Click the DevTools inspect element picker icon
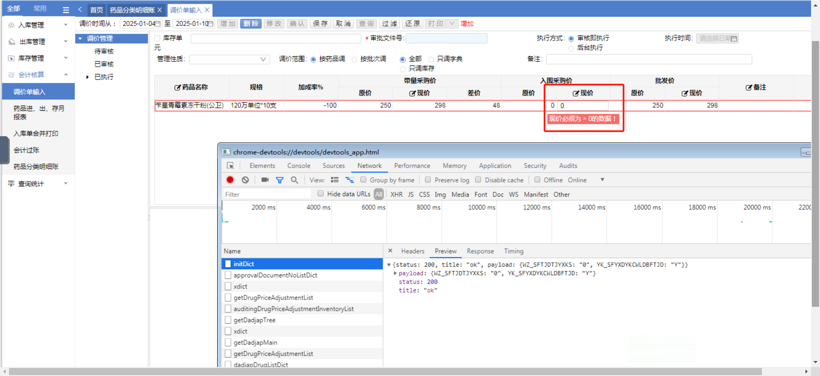This screenshot has height=376, width=820. [230, 166]
